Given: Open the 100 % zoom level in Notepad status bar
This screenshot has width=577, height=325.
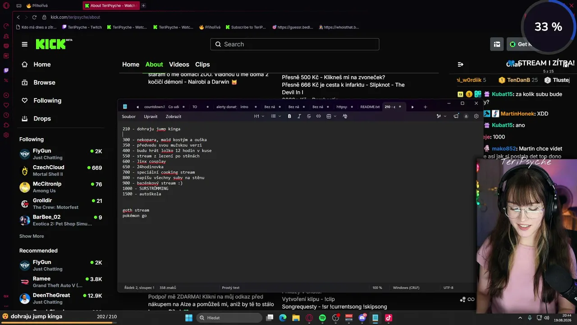Looking at the screenshot, I should [377, 288].
